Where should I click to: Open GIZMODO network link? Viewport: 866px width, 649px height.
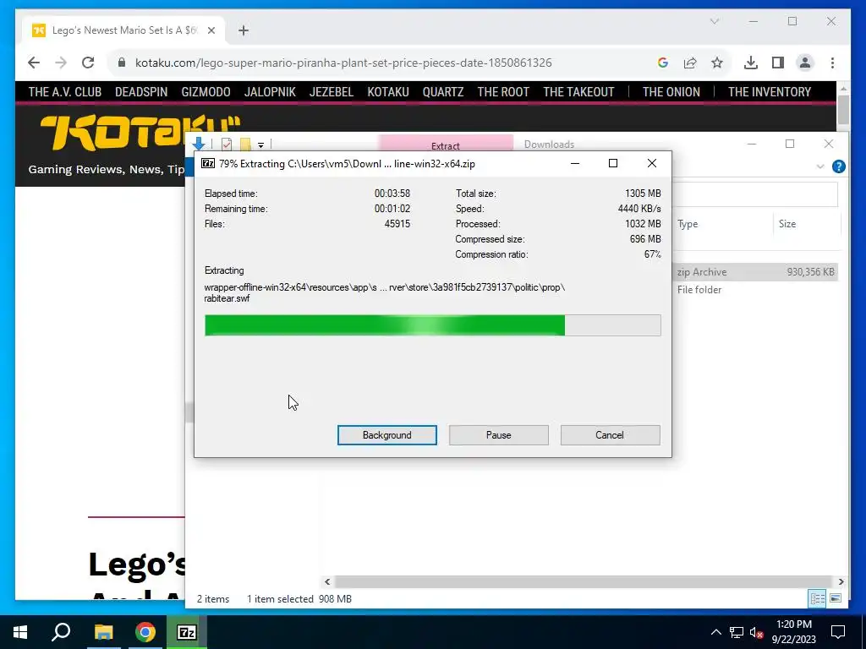(206, 92)
